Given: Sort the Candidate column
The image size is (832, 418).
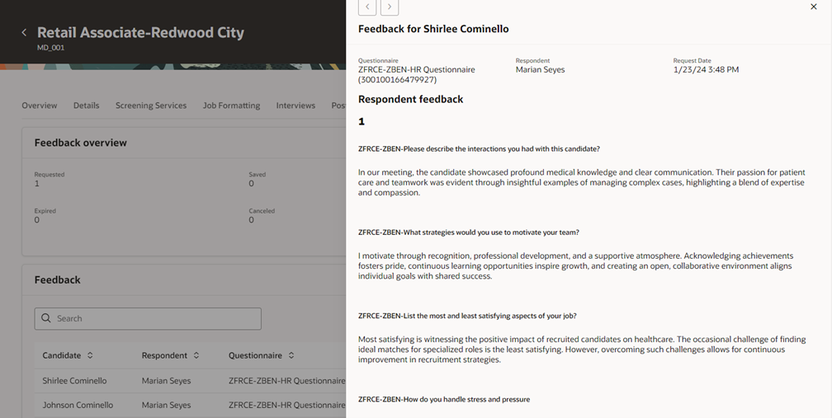Looking at the screenshot, I should click(x=90, y=355).
